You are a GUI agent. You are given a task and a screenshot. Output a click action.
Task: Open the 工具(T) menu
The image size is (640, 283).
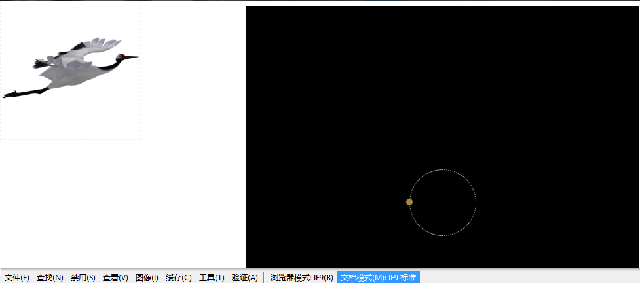[212, 278]
